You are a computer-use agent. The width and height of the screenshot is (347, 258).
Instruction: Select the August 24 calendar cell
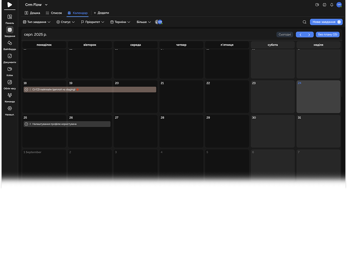point(318,98)
